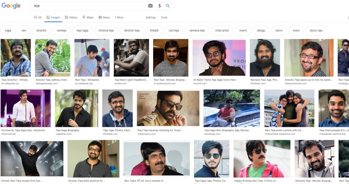Viewport: 349px width, 184px height.
Task: Click the Google logo
Action: [x=11, y=5]
